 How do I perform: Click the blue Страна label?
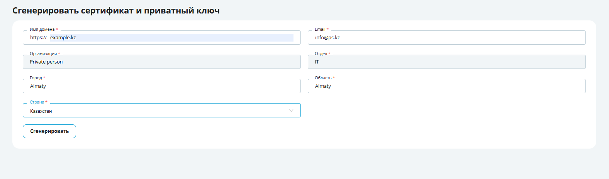(x=37, y=102)
